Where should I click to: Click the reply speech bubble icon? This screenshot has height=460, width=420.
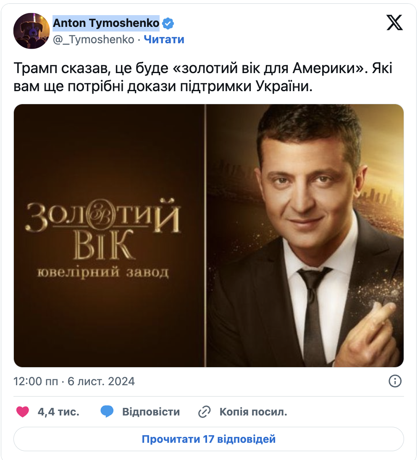[107, 412]
